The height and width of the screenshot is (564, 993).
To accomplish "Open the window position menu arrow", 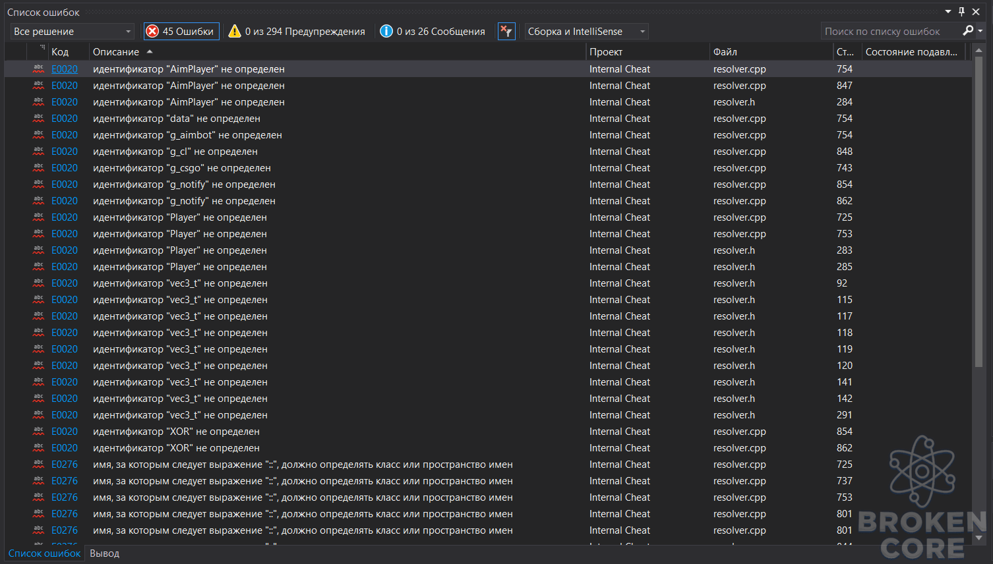I will tap(948, 12).
